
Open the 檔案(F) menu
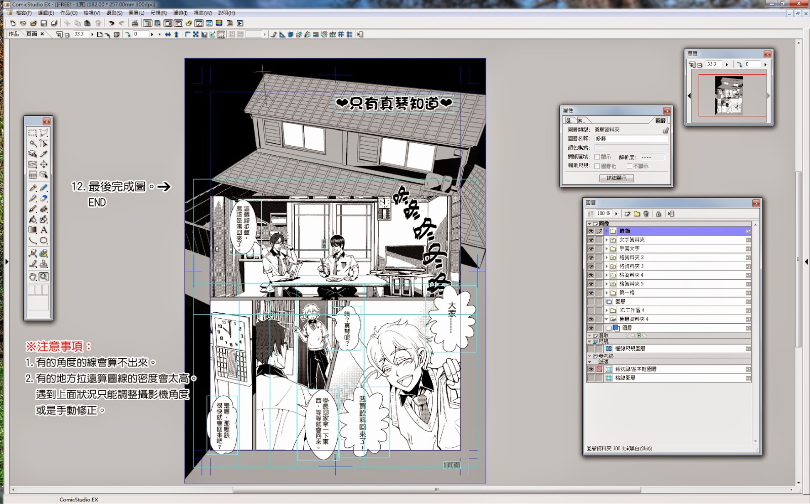[24, 13]
